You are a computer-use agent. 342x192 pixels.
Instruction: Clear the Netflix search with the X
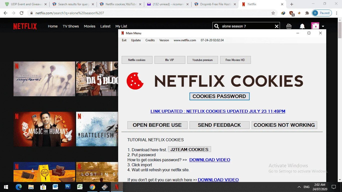(277, 26)
